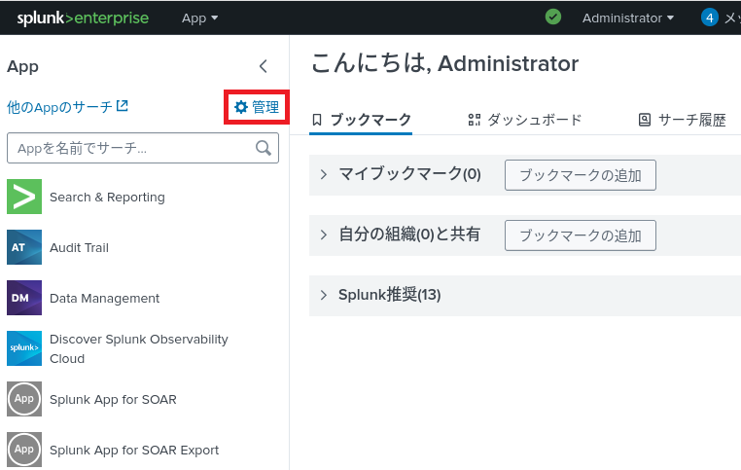
Task: Expand the Splunk推奨(13) section
Action: [324, 295]
